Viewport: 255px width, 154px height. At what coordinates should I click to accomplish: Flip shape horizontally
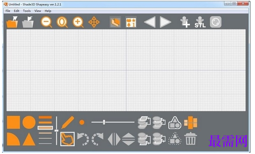point(114,139)
